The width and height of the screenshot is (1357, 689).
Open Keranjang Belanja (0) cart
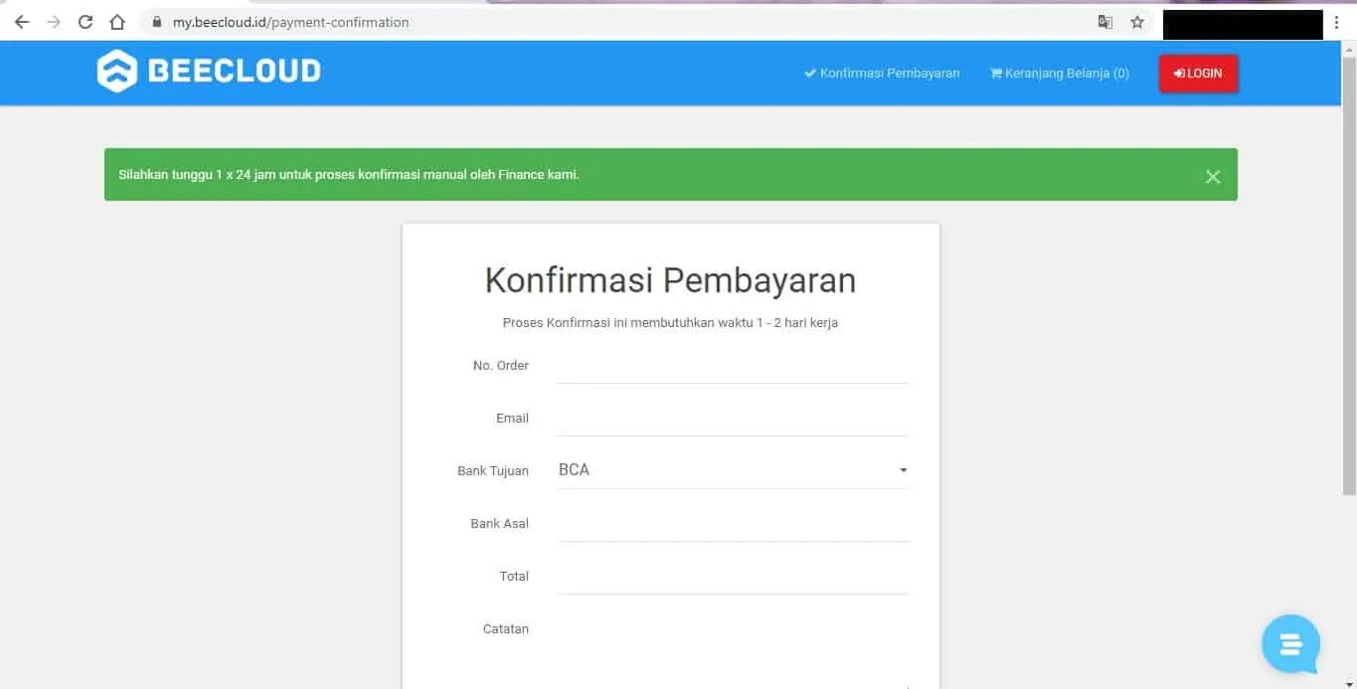pos(1060,74)
